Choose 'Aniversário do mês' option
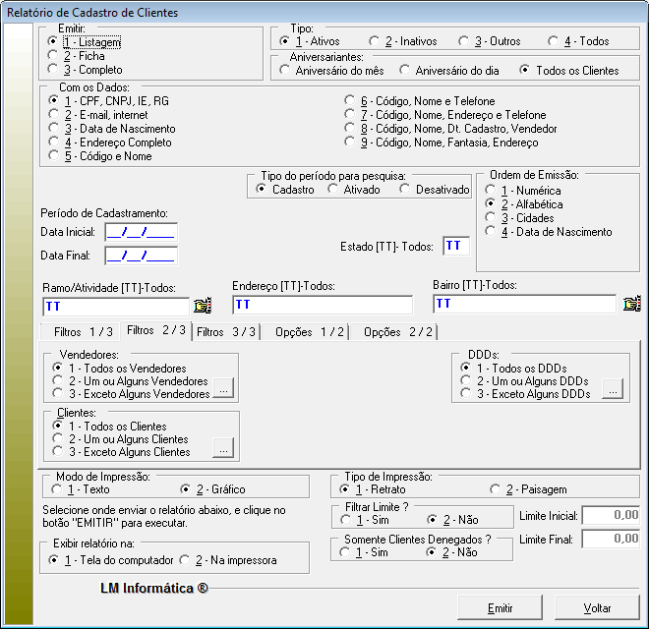The image size is (649, 629). pyautogui.click(x=285, y=70)
